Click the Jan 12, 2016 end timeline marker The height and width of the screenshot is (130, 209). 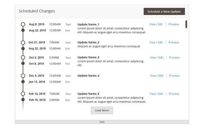[23, 82]
